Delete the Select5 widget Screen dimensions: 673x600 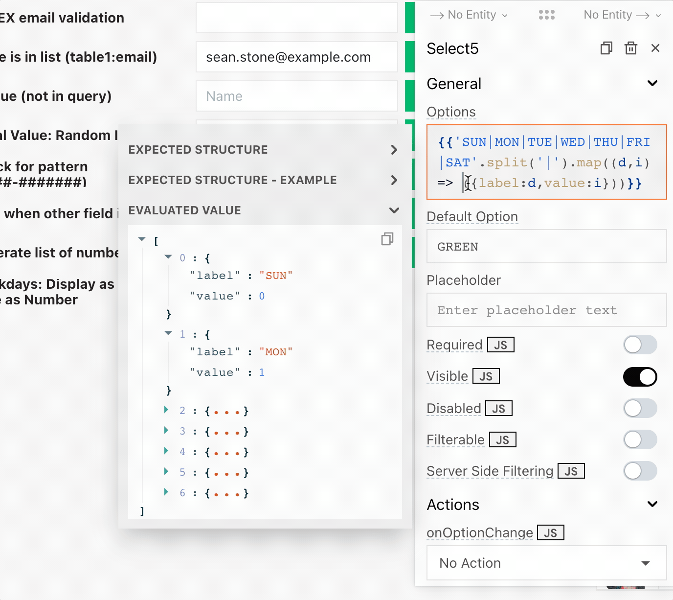click(631, 48)
